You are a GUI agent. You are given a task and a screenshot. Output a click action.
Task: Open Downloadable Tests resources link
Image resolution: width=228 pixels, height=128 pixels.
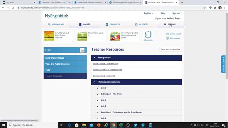pos(105,64)
